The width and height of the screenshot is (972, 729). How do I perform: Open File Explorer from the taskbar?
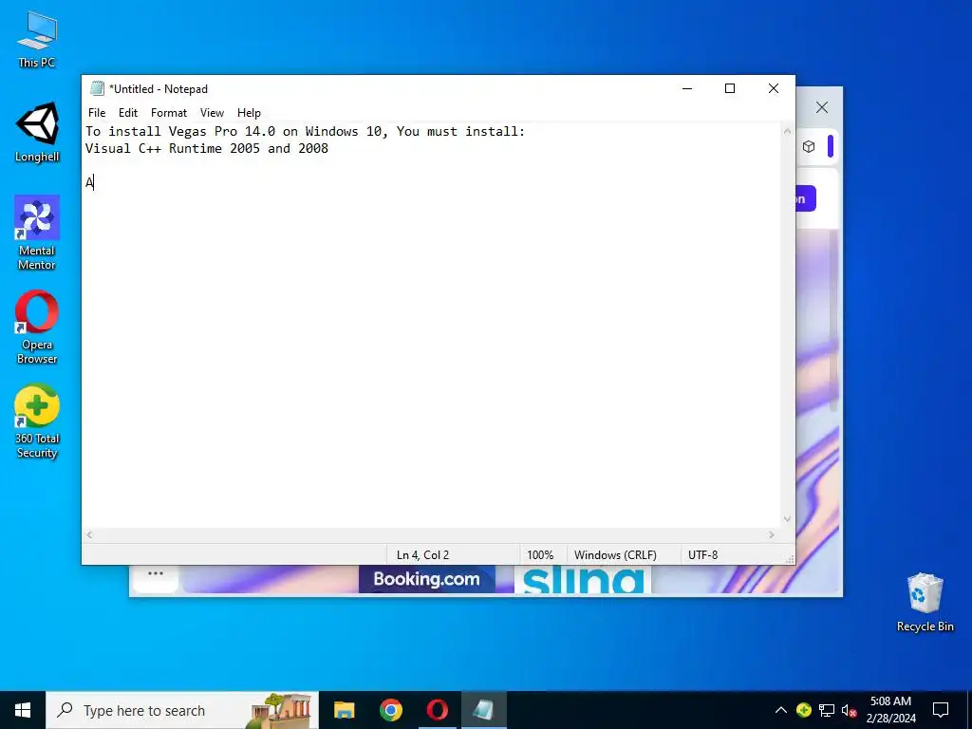344,710
